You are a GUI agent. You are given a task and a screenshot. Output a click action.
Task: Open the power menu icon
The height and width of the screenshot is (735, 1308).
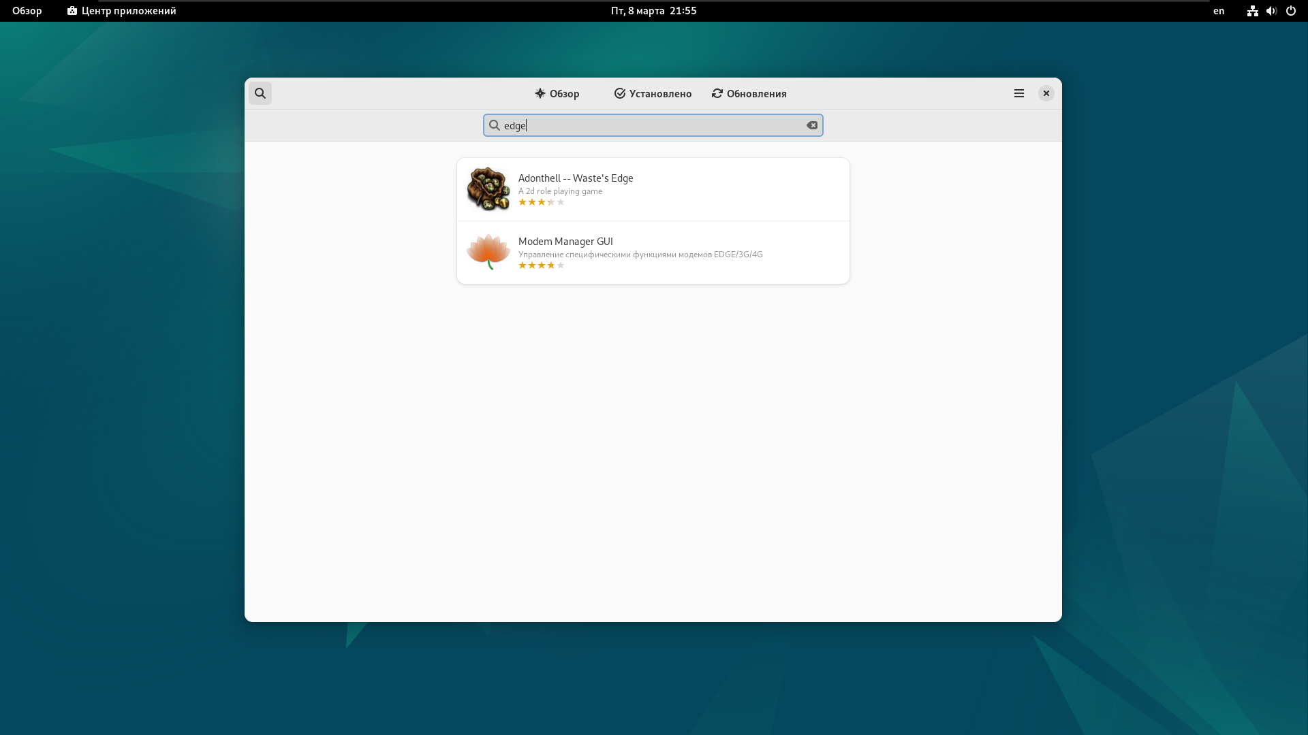coord(1290,11)
